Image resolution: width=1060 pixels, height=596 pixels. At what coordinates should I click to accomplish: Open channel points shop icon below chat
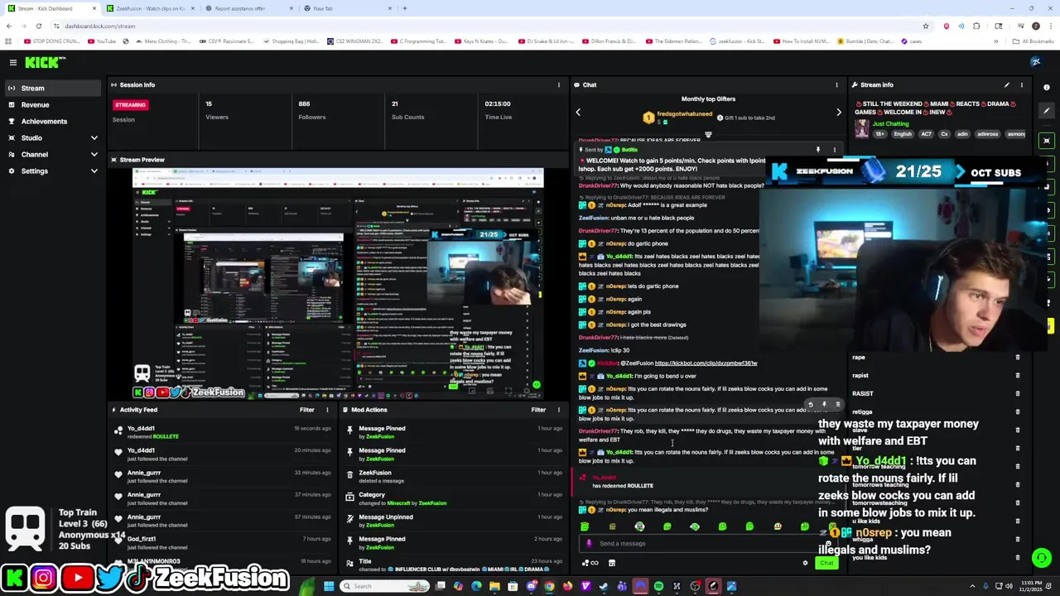click(612, 563)
